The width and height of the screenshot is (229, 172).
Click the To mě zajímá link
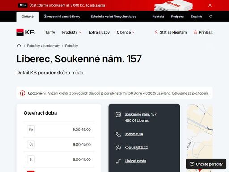click(95, 5)
